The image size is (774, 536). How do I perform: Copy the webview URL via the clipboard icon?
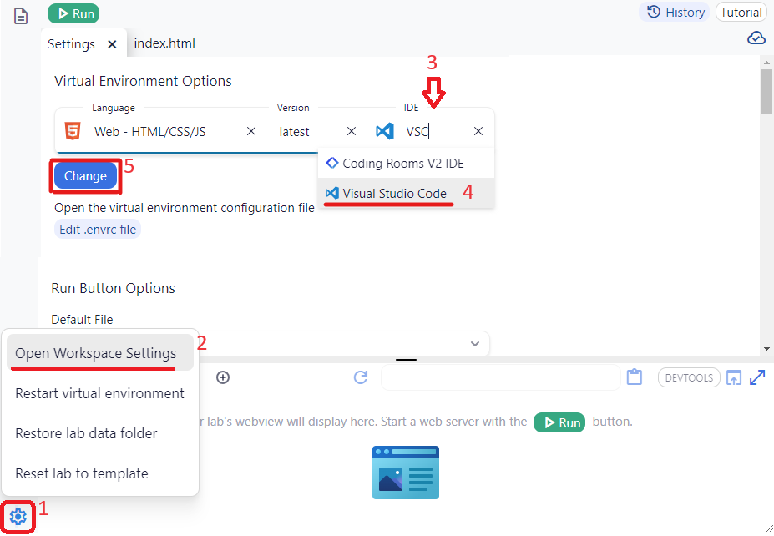[x=634, y=377]
